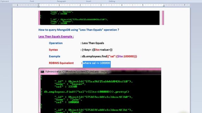
Task: Click the blue 'Example' label
Action: tap(55, 56)
